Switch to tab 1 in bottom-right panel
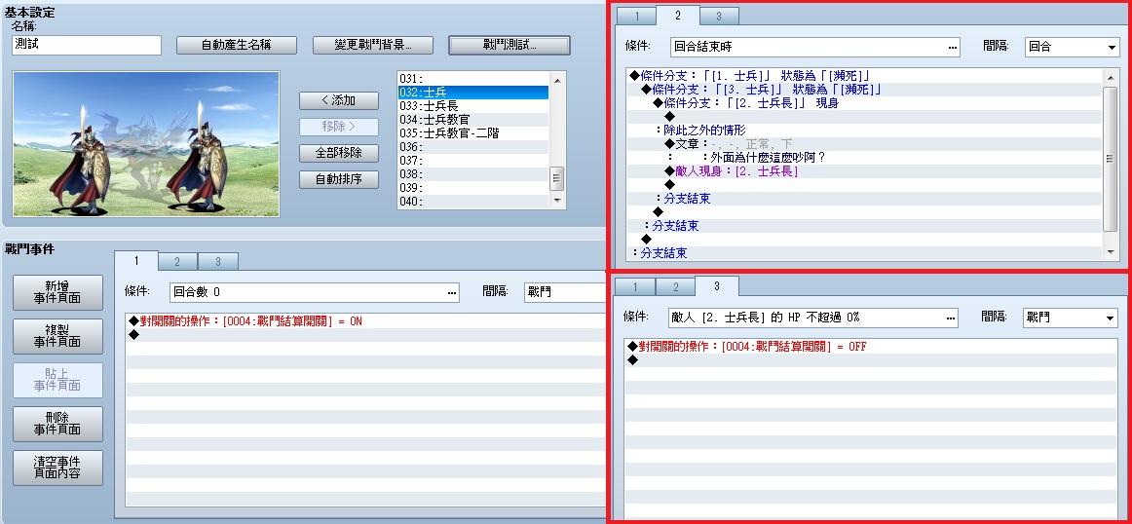Screen dimensions: 1132x524 (635, 287)
